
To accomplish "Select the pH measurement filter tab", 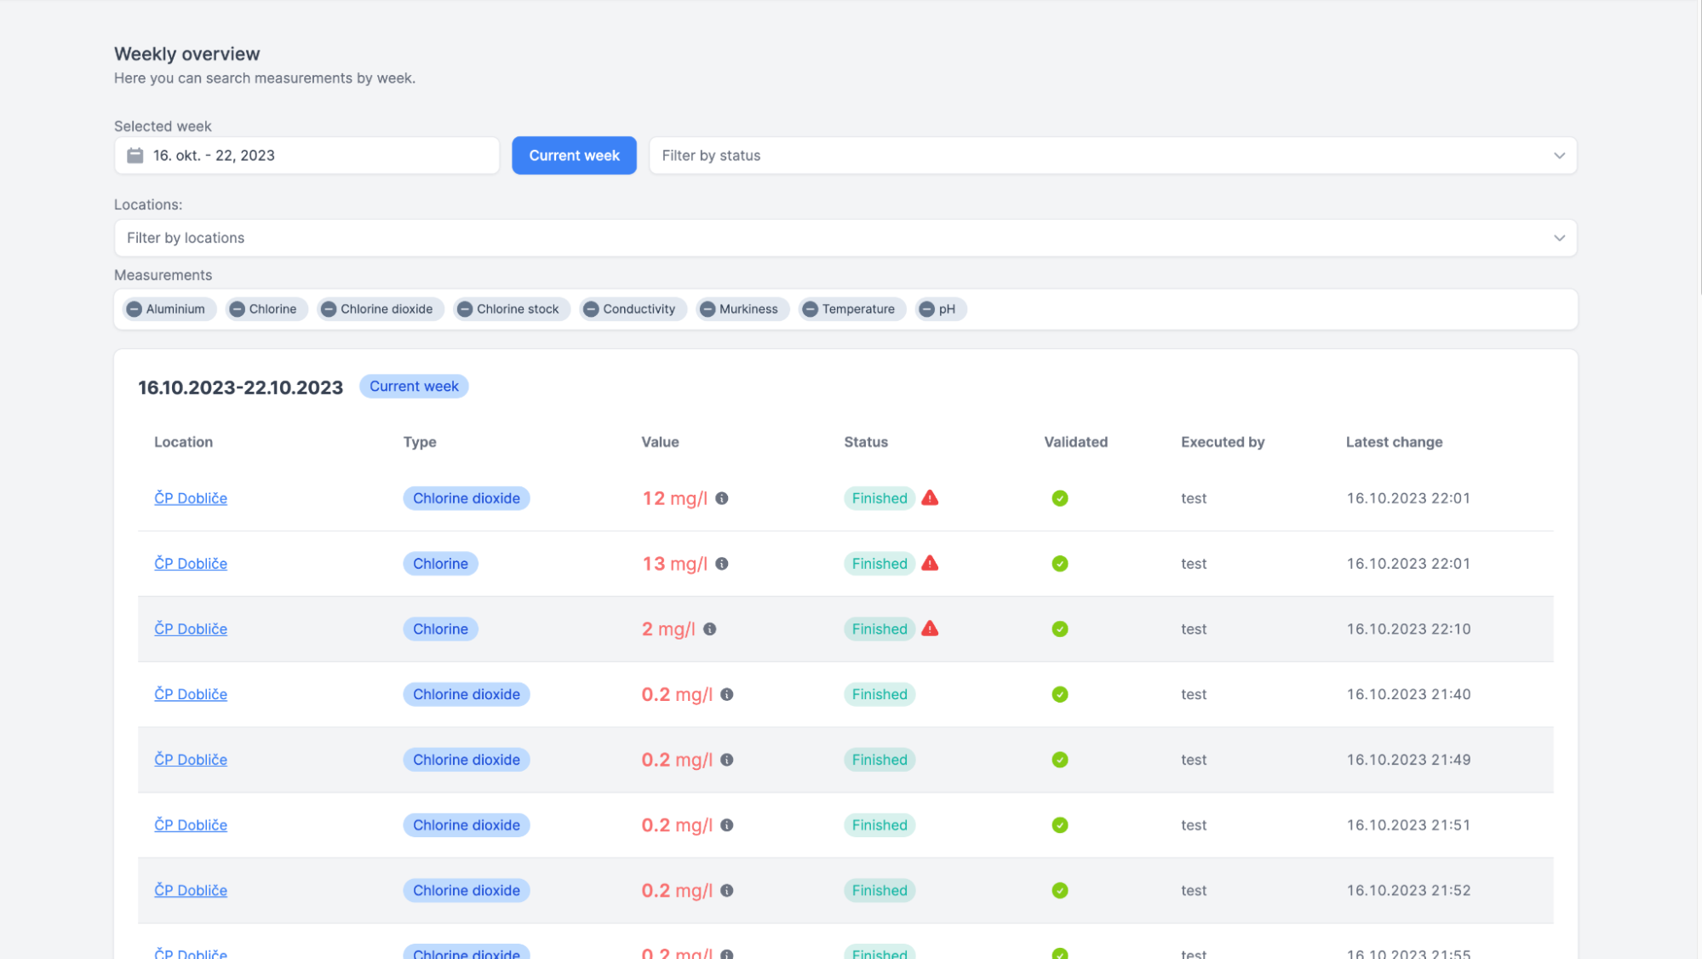I will [x=937, y=309].
